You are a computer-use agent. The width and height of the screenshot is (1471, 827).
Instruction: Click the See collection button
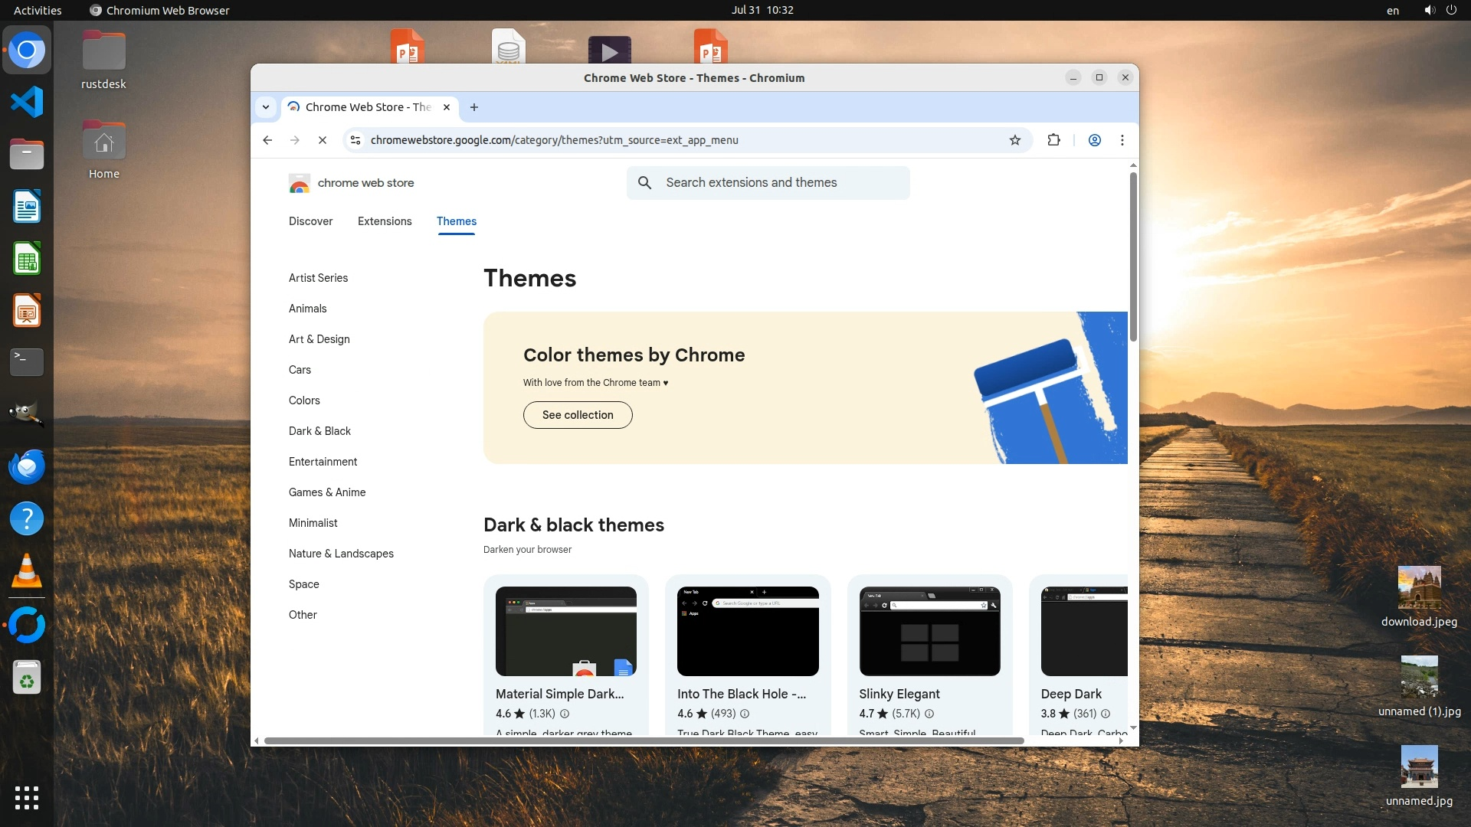click(x=578, y=415)
